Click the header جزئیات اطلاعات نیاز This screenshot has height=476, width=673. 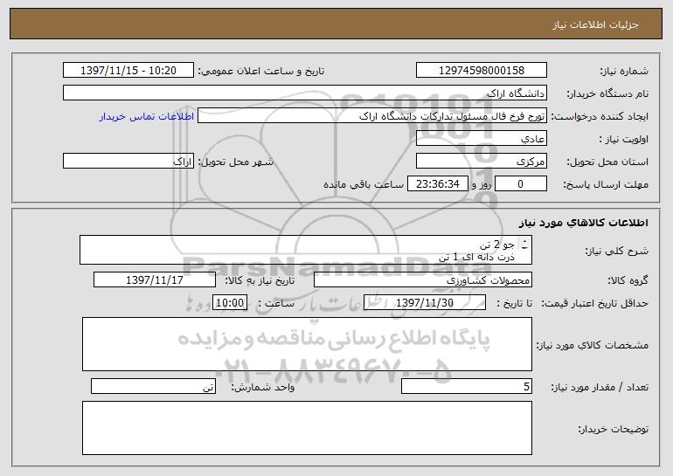click(595, 24)
